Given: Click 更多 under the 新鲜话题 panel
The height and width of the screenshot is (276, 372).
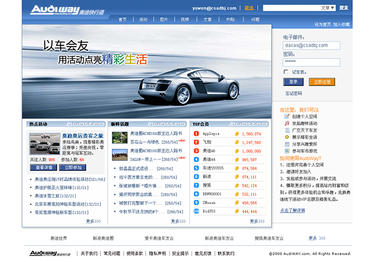Looking at the screenshot, I should click(178, 221).
